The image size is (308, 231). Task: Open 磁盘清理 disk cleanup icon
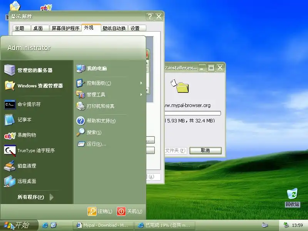coord(10,166)
